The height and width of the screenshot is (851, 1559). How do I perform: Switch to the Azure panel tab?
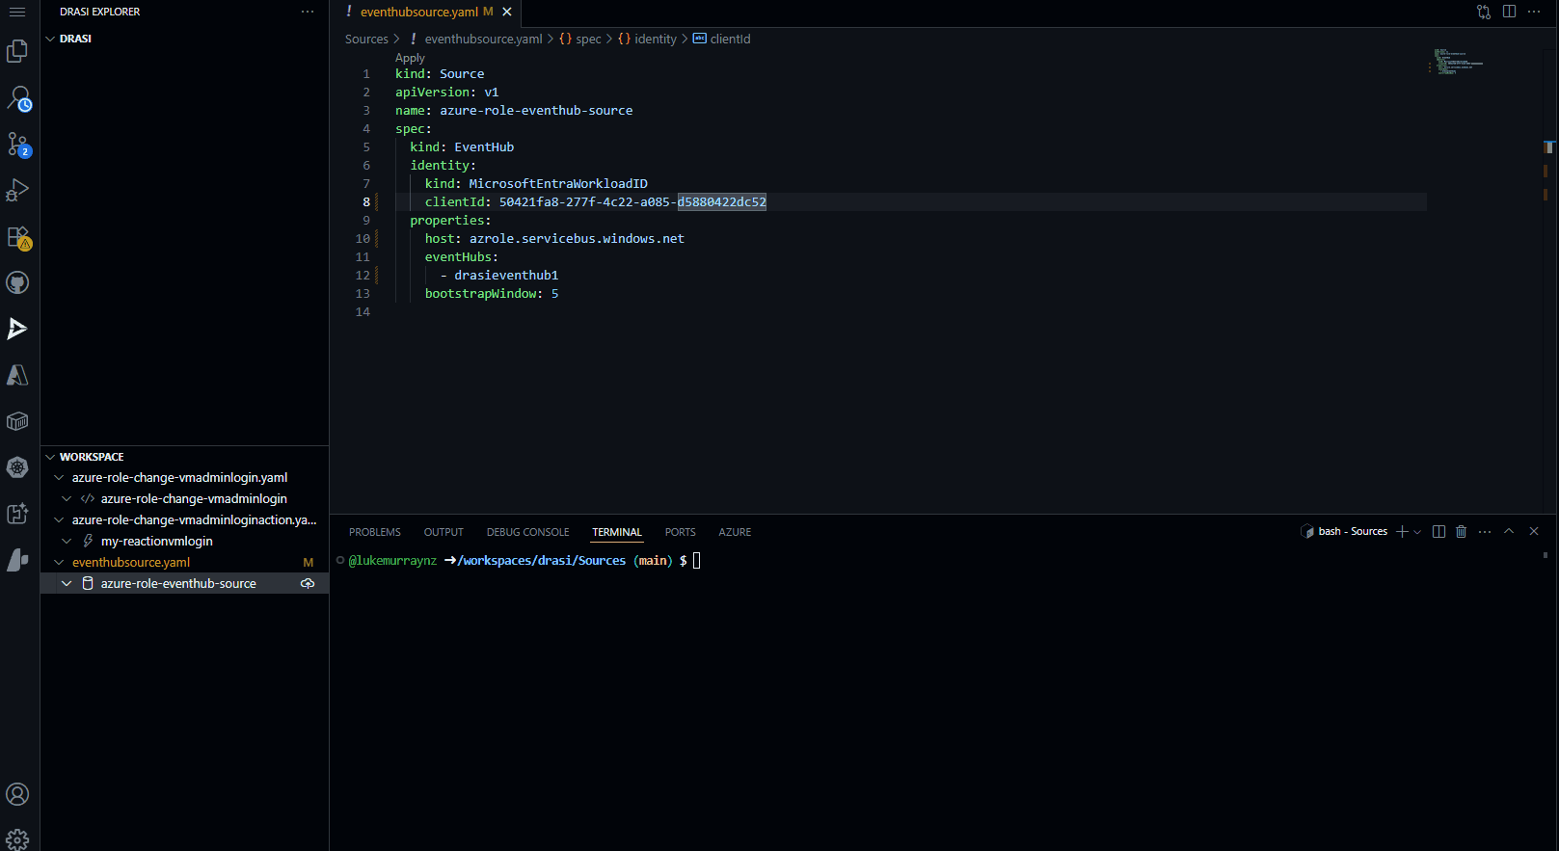pos(735,532)
